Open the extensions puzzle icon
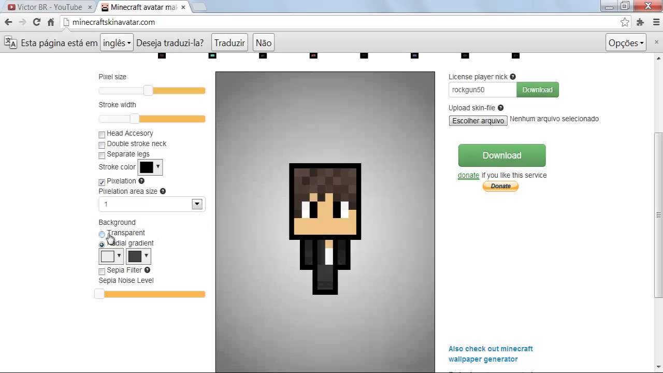Image resolution: width=663 pixels, height=373 pixels. pos(640,22)
